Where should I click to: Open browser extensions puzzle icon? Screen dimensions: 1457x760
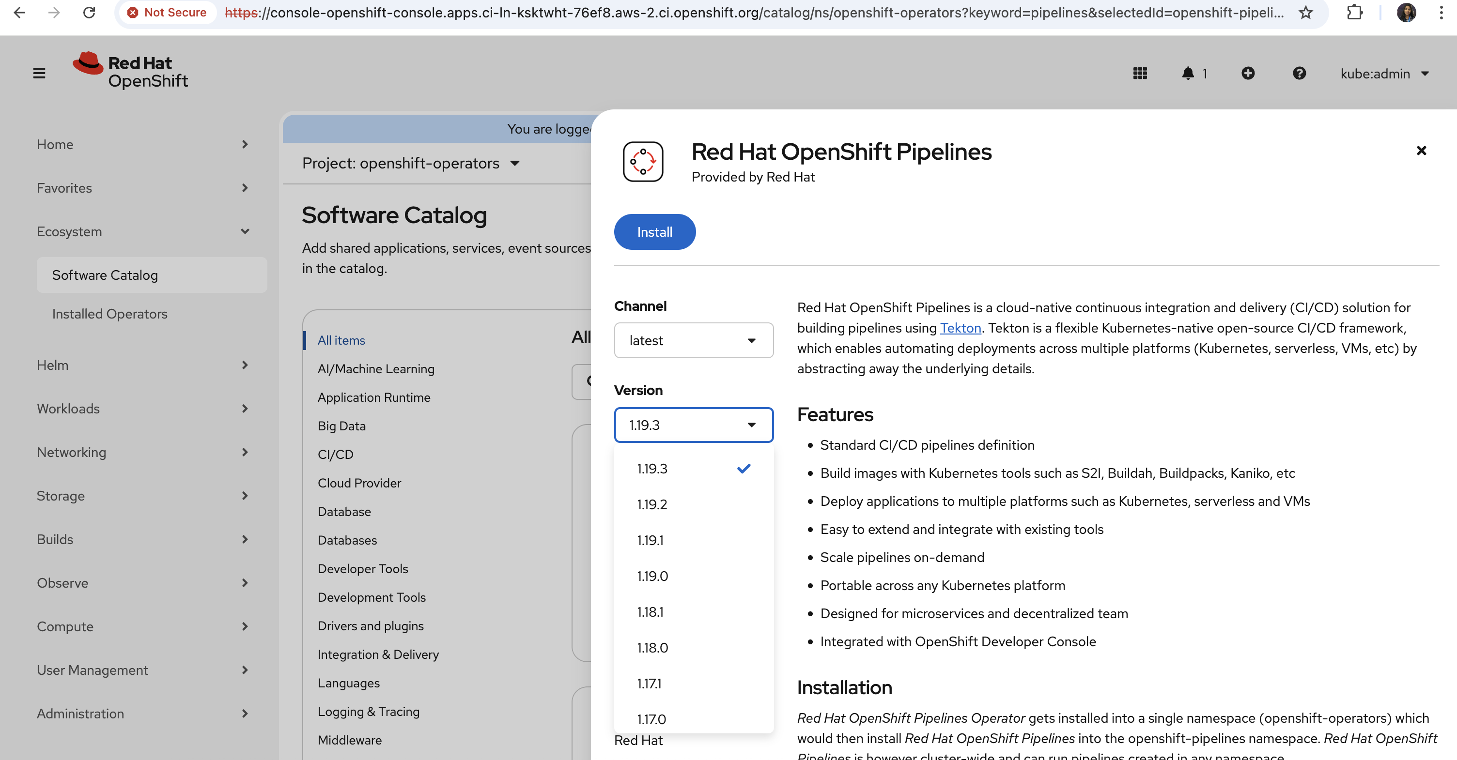coord(1354,13)
